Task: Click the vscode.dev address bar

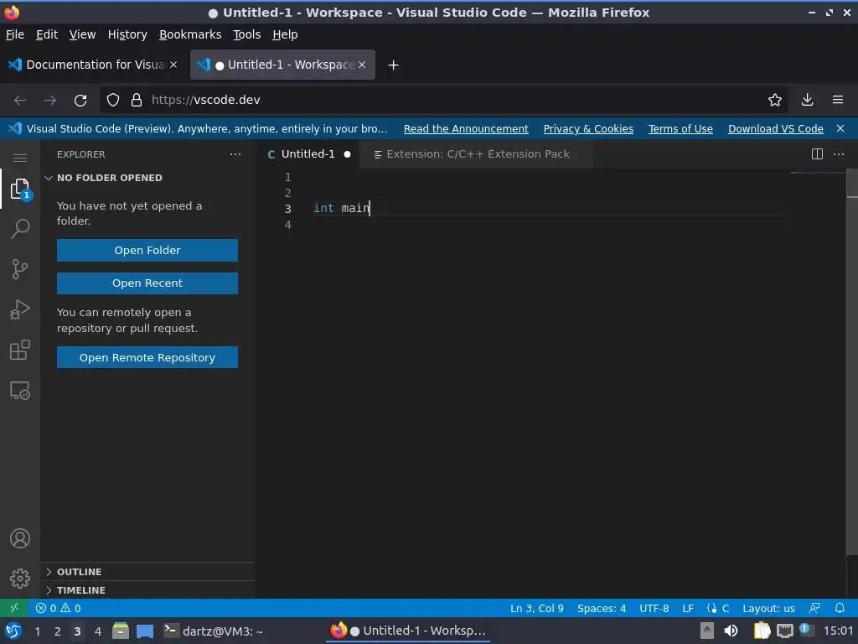Action: (443, 100)
